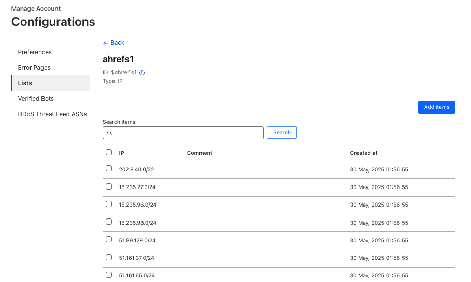
Task: Check the box for 51.89.129.0/24
Action: tap(109, 239)
